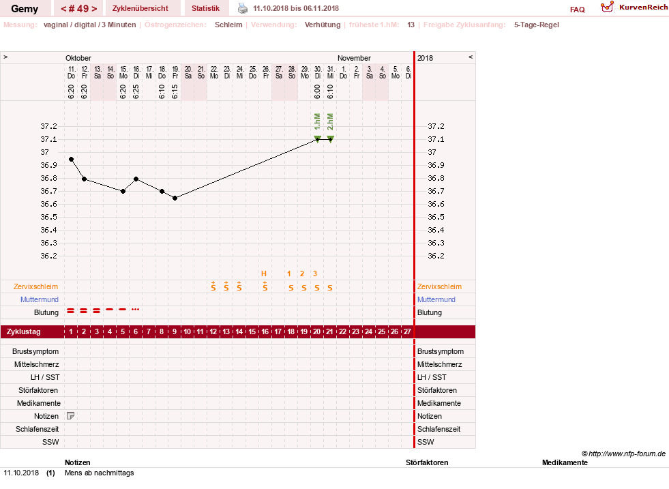Click the 'Mens ab nachmittags' note text

(100, 473)
